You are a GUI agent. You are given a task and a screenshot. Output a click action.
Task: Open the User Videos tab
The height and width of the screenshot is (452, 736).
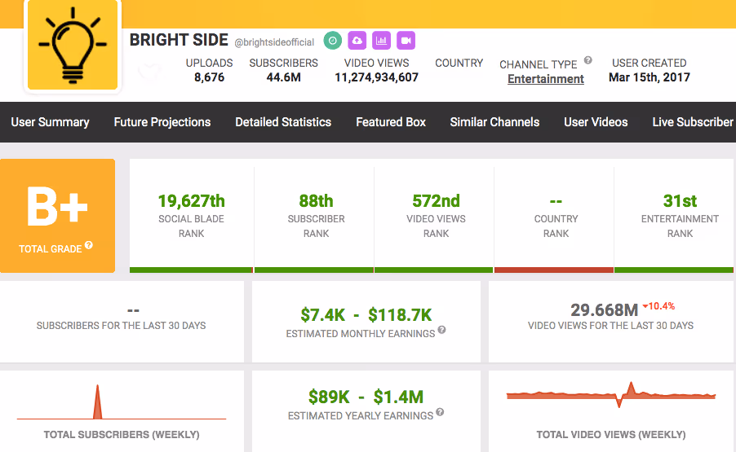(596, 122)
